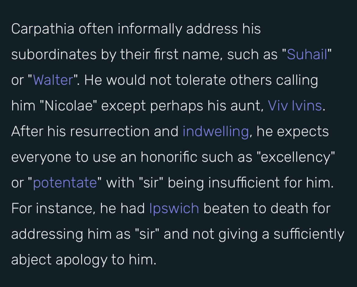Click the word informally
The image size is (357, 287).
coord(150,29)
